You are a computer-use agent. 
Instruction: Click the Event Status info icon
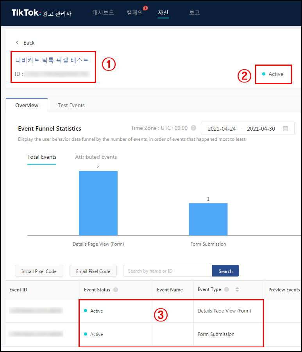(x=116, y=290)
